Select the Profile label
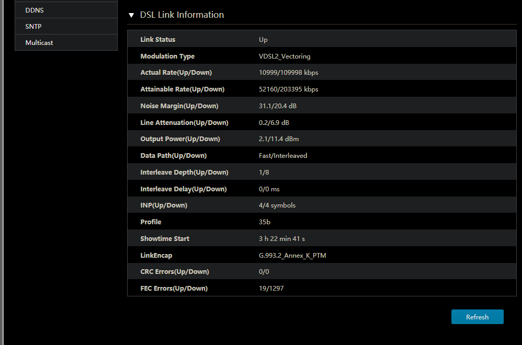Screen dimensions: 522x345 click(151, 222)
